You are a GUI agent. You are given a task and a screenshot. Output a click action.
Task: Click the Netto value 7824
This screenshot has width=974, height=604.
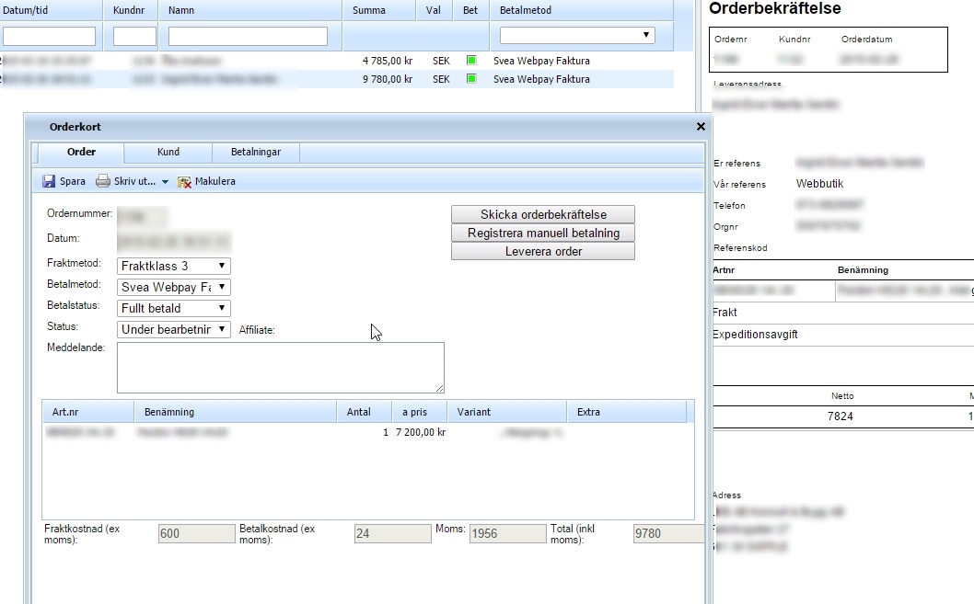(840, 416)
